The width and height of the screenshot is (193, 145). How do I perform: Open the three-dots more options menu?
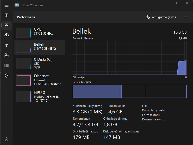tap(186, 17)
